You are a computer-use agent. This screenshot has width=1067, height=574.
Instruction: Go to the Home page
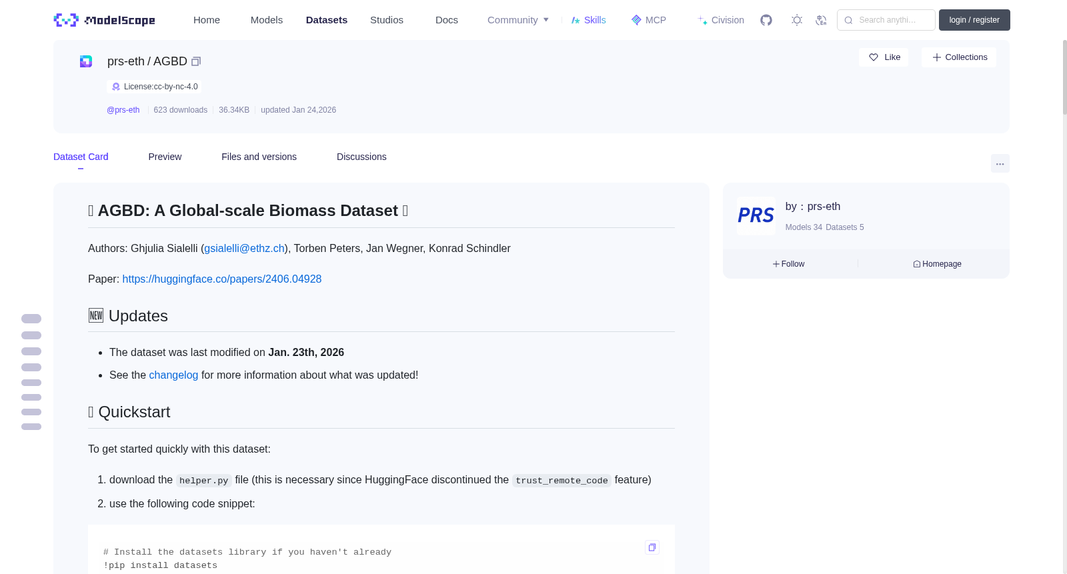click(207, 20)
